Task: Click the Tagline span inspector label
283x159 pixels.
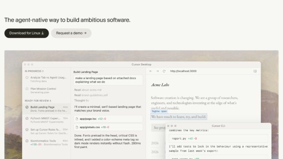Action: point(159,111)
